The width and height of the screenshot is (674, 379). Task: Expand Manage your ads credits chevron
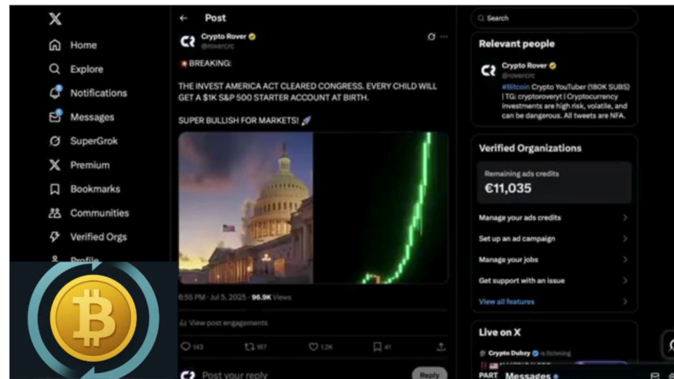pos(625,217)
